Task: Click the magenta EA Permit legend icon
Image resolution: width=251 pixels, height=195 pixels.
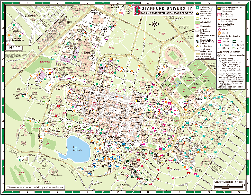Action: [219, 41]
